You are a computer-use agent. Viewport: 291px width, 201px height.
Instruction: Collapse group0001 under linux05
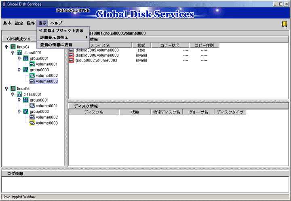pyautogui.click(x=19, y=100)
